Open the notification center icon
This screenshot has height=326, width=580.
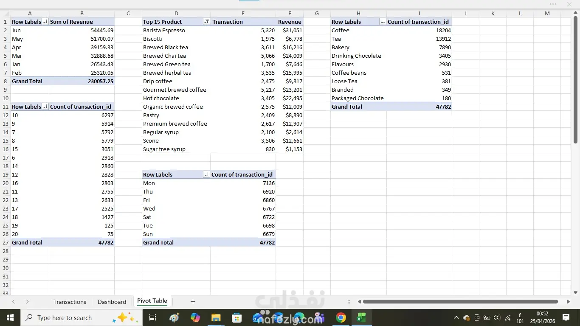(566, 318)
